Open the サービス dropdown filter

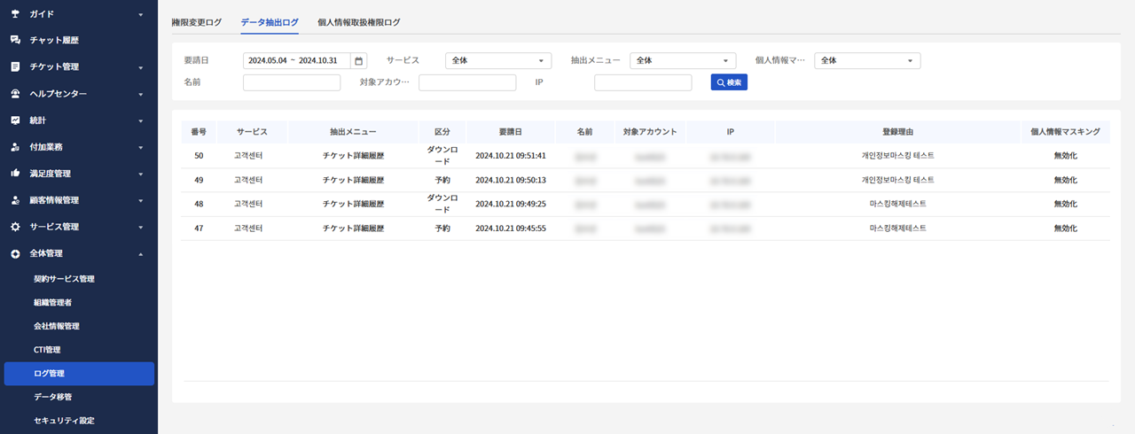[497, 61]
